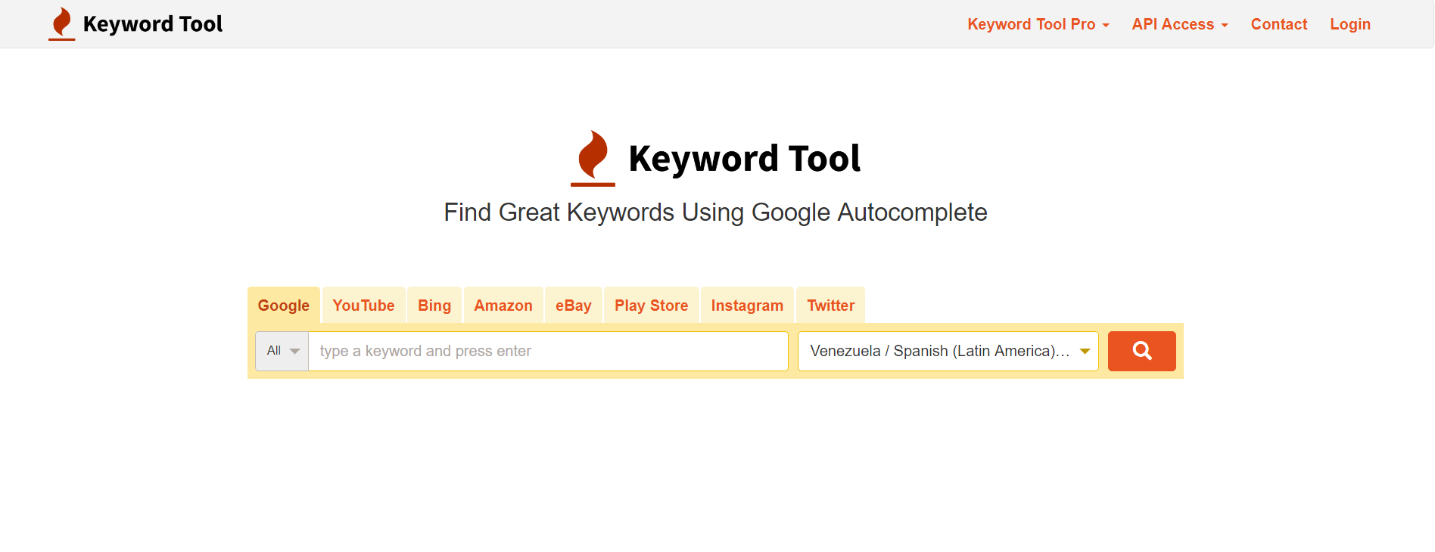Screen dimensions: 1435x552
Task: Go to the Contact page
Action: [1279, 24]
